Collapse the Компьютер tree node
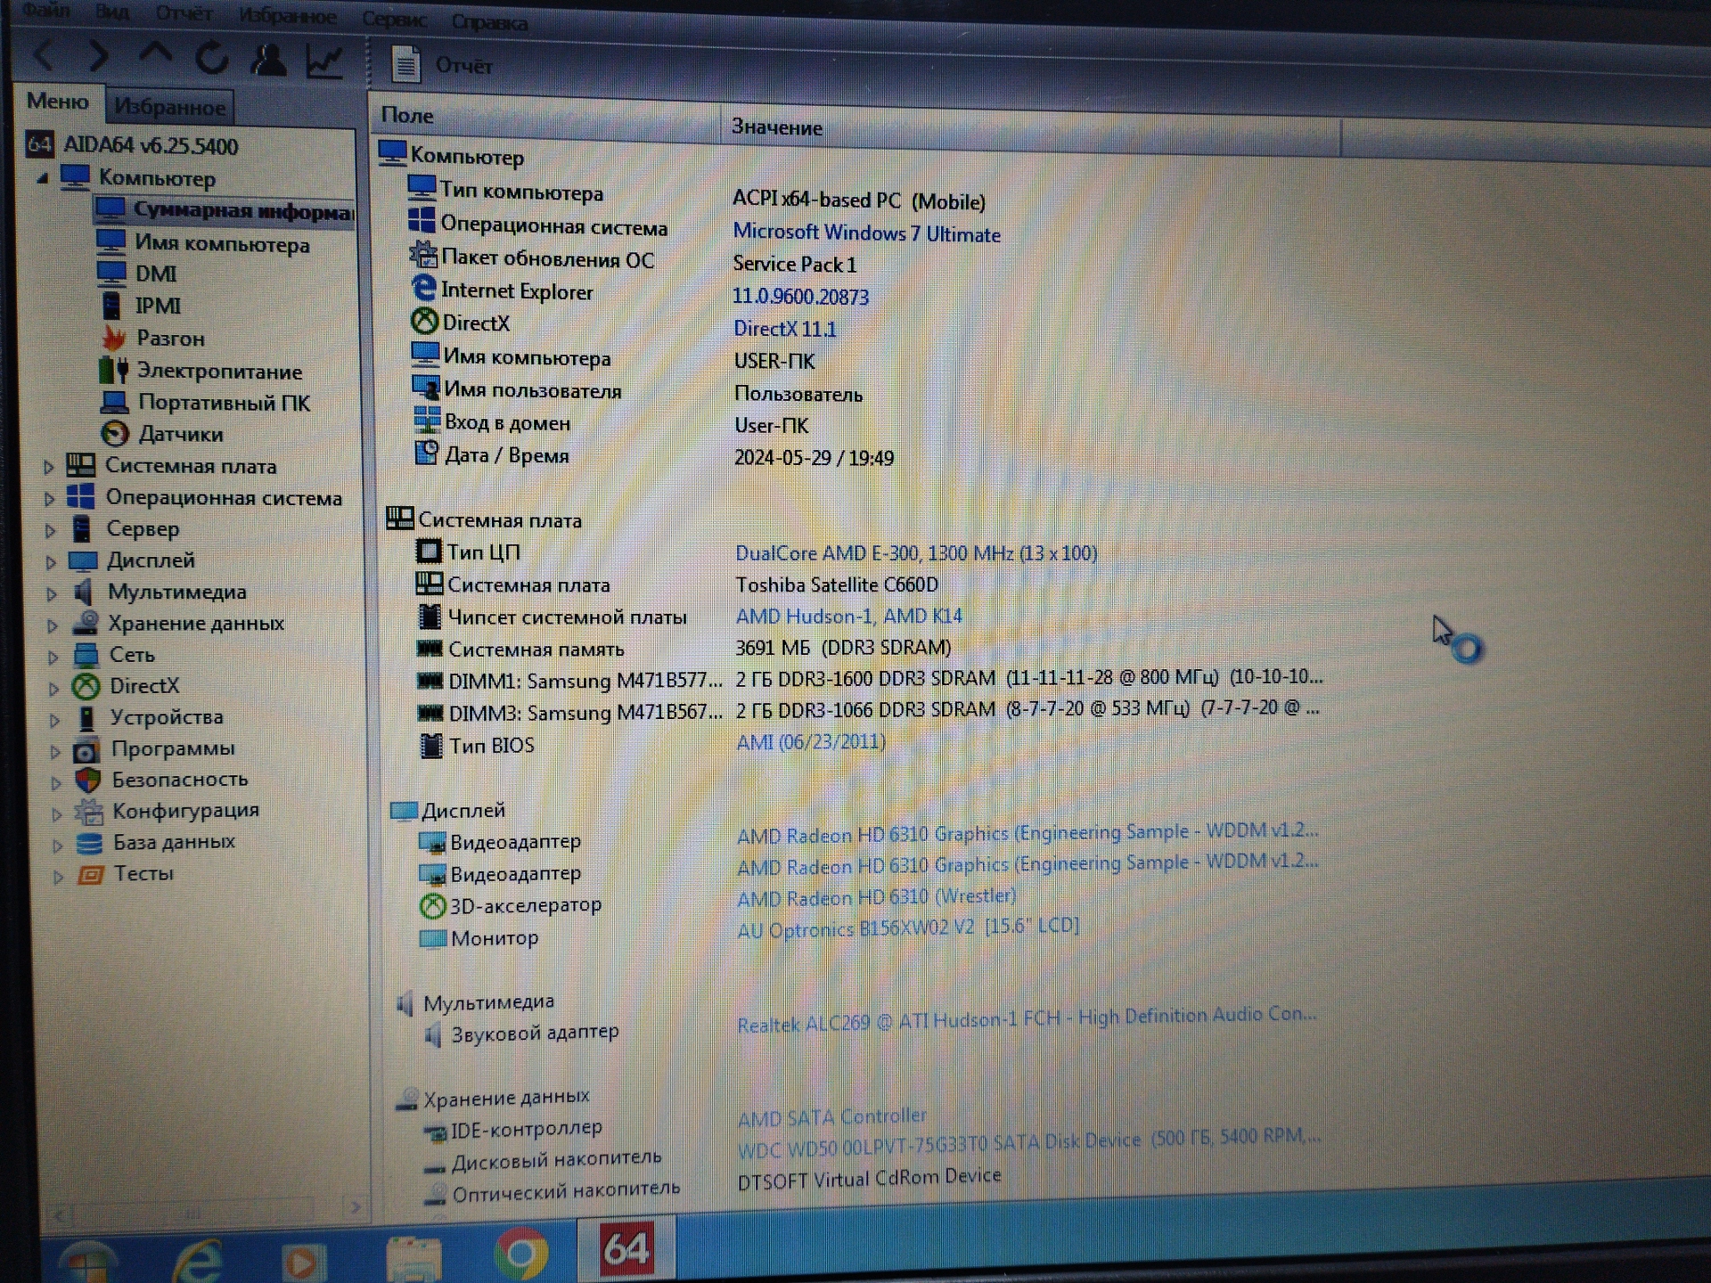 click(43, 178)
